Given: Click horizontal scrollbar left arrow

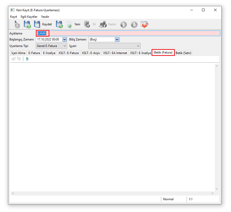Looking at the screenshot, I should [13, 193].
